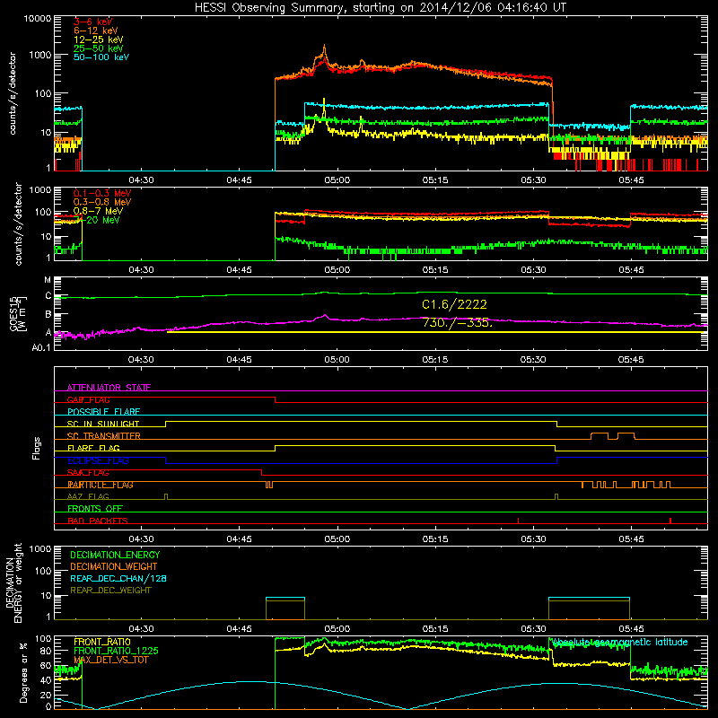Screen dimensions: 718x718
Task: Click the orange 6-12 keV peak near 04:58
Action: (325, 47)
